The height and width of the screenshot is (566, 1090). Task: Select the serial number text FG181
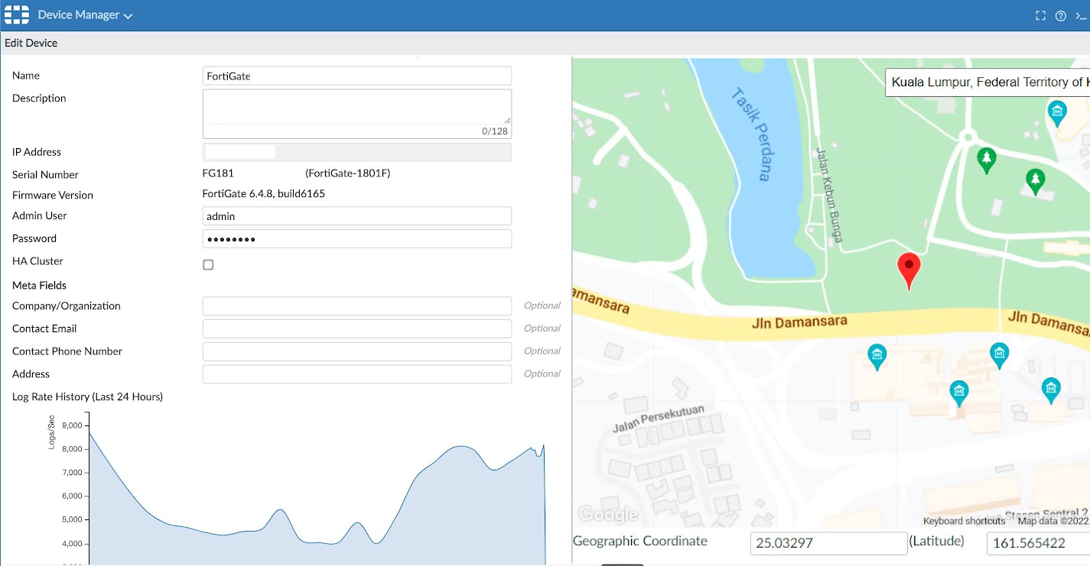(x=218, y=173)
